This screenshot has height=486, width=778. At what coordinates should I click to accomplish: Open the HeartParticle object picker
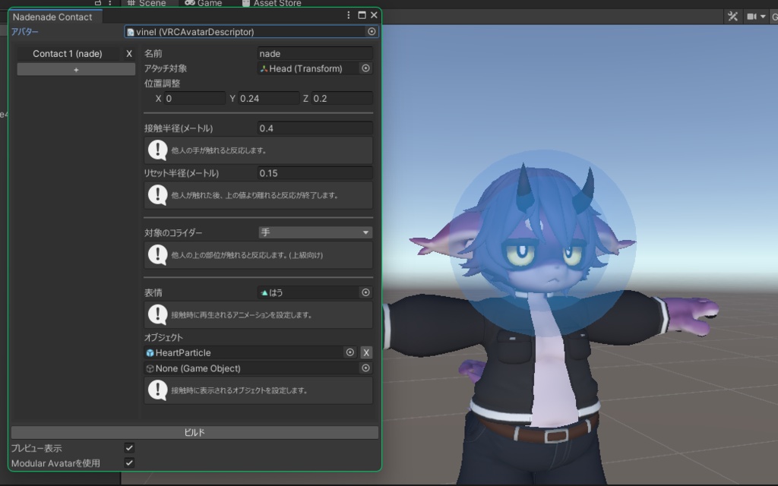[349, 352]
